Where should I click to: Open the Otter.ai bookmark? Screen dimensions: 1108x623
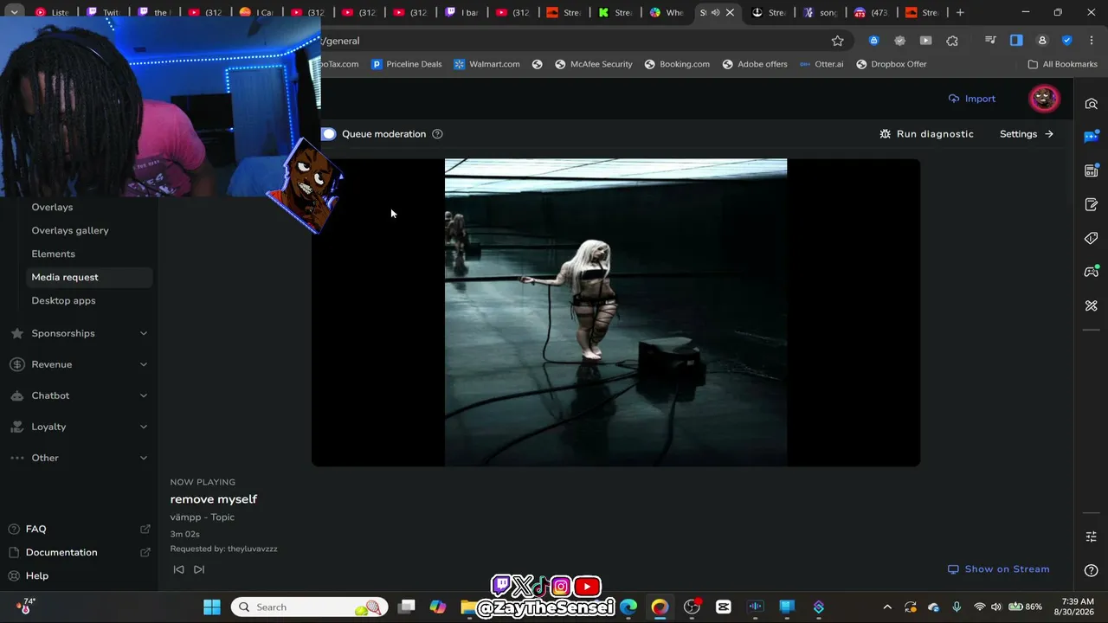[x=821, y=64]
